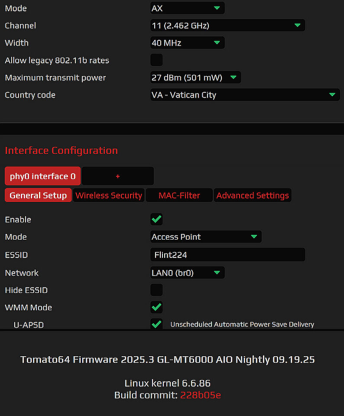This screenshot has width=344, height=416.
Task: Expand the Country code dropdown
Action: pyautogui.click(x=245, y=95)
